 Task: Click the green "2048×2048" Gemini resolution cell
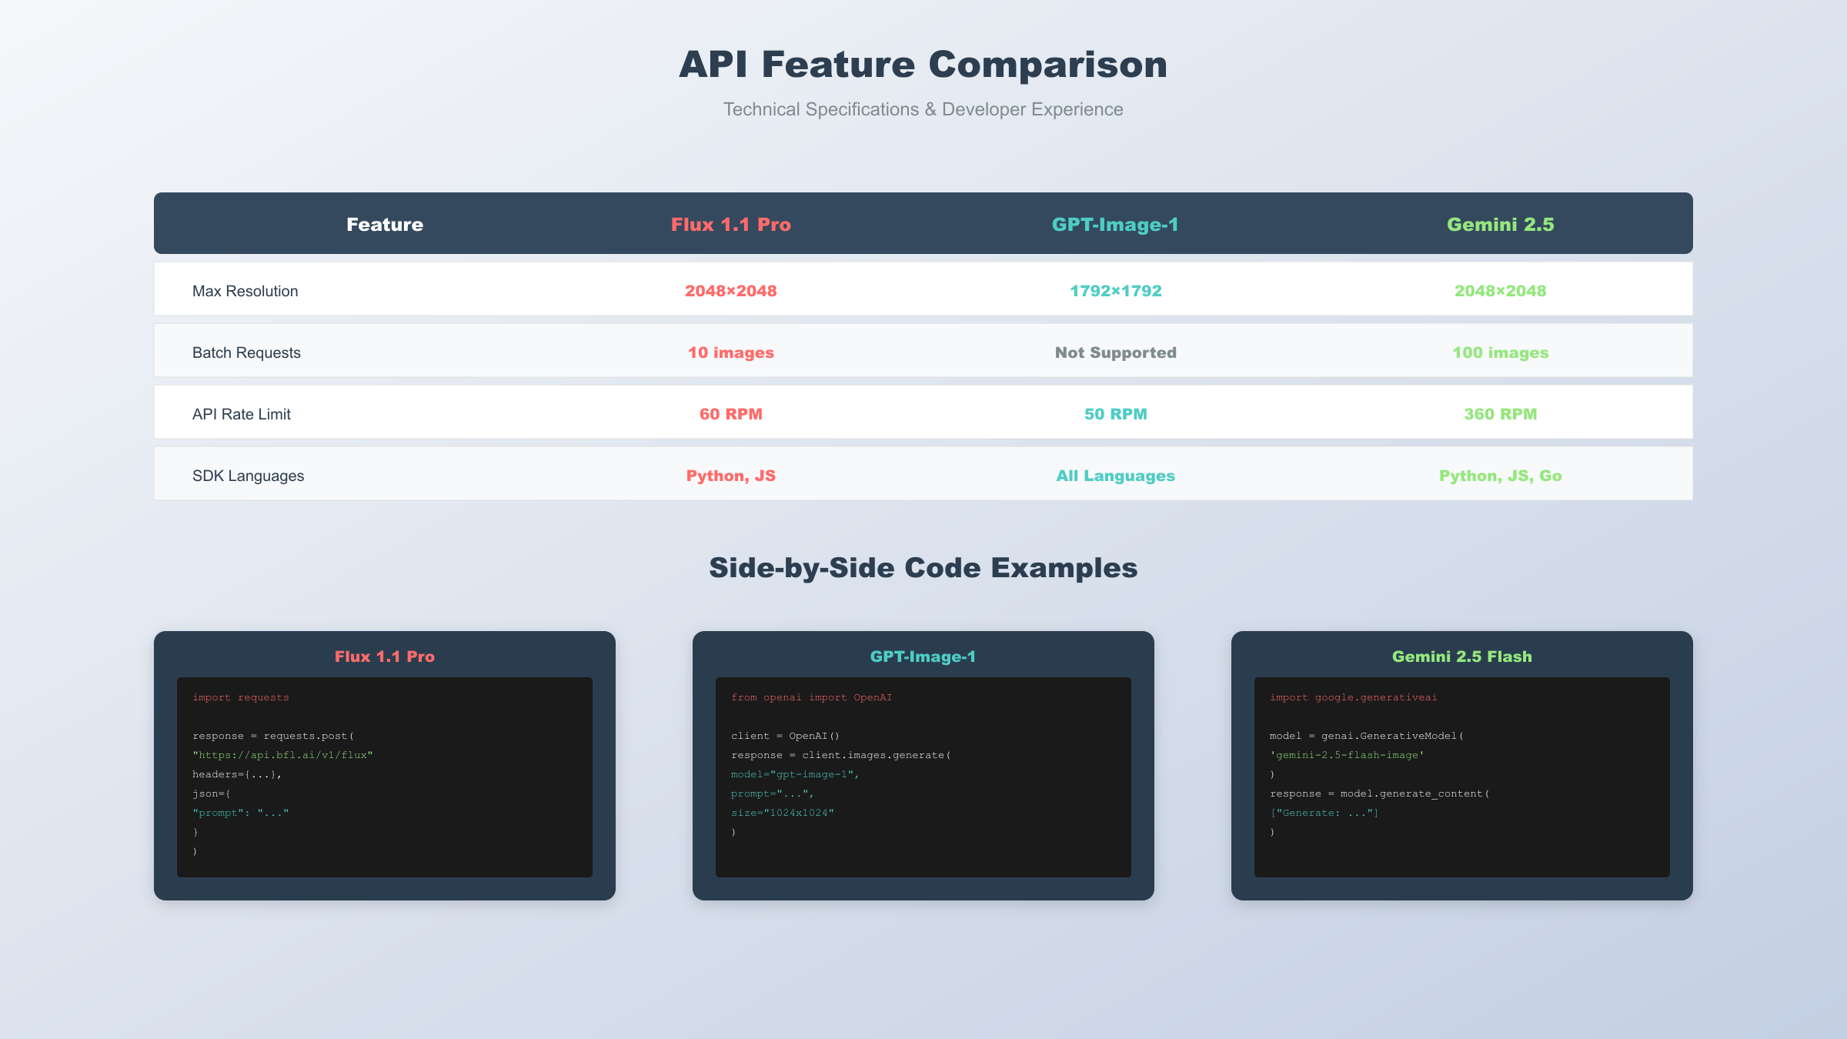pyautogui.click(x=1500, y=291)
